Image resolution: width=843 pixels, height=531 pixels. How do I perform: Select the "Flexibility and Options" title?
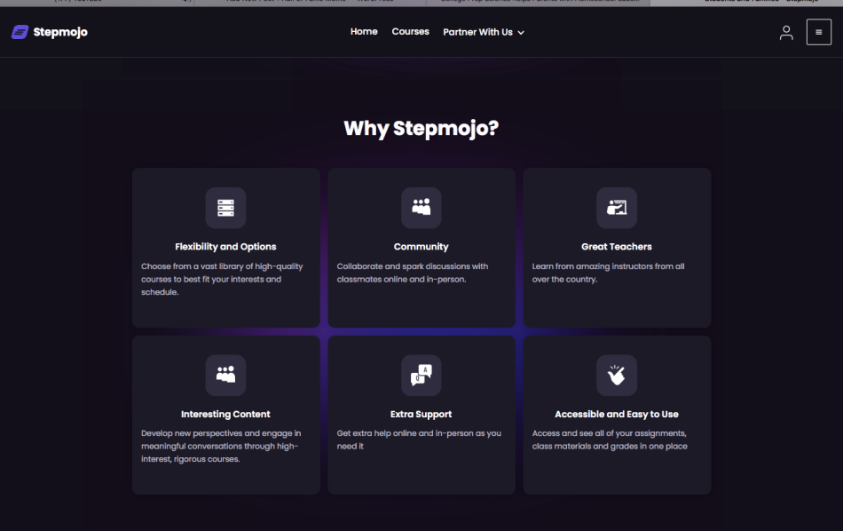tap(225, 246)
